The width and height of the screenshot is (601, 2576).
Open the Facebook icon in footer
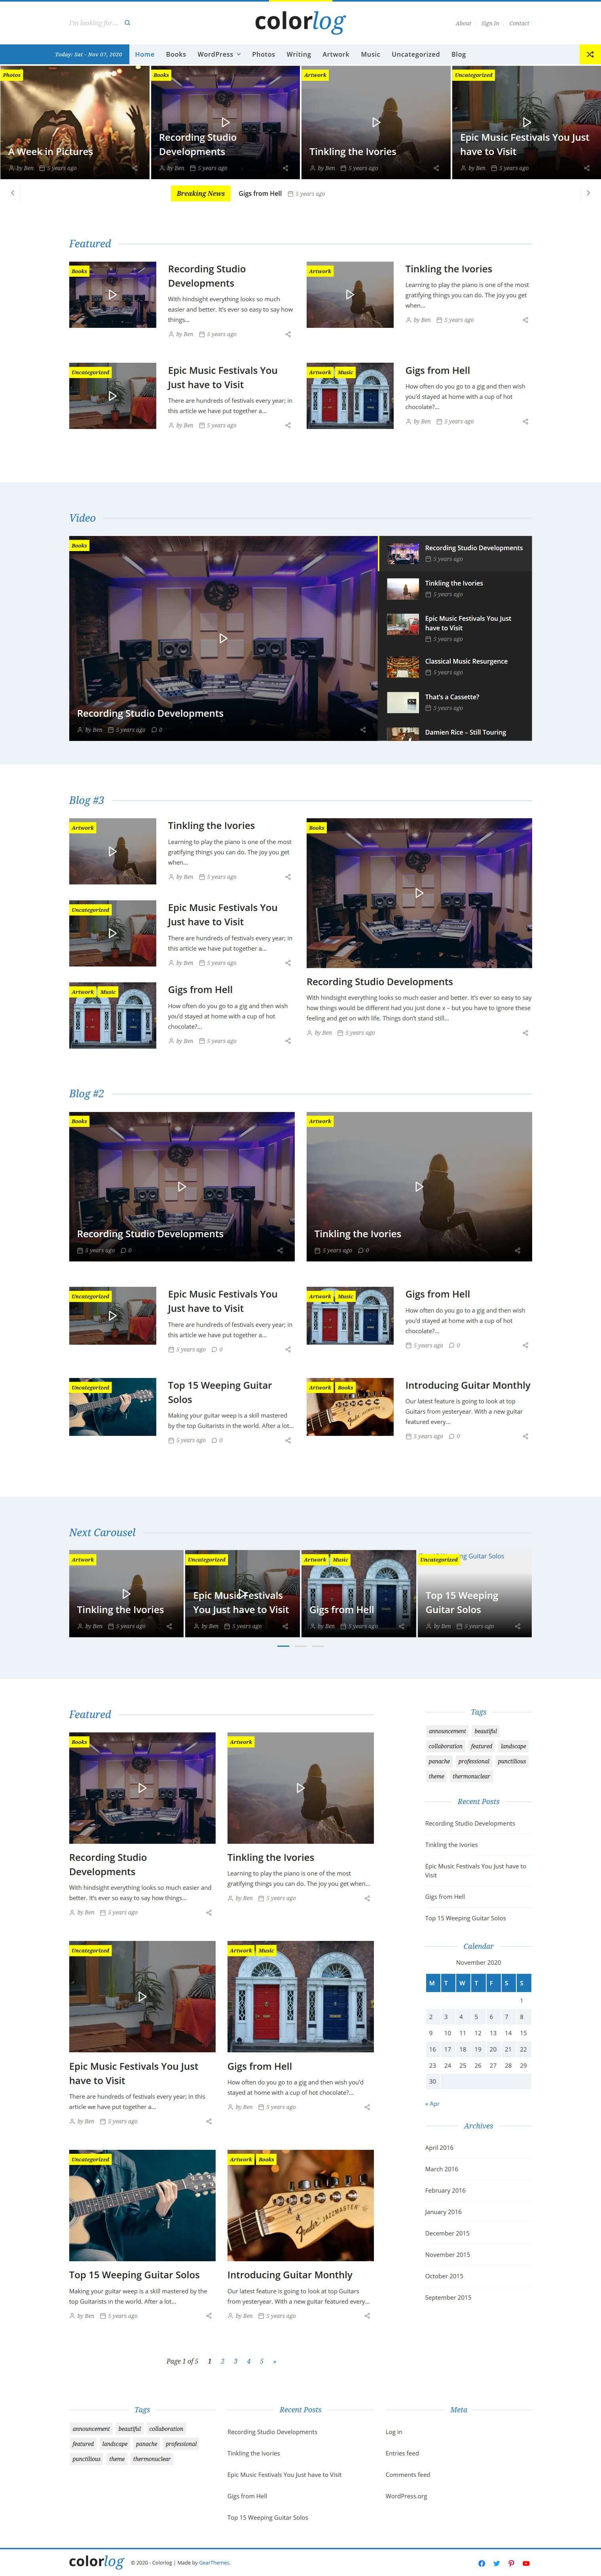click(481, 2563)
